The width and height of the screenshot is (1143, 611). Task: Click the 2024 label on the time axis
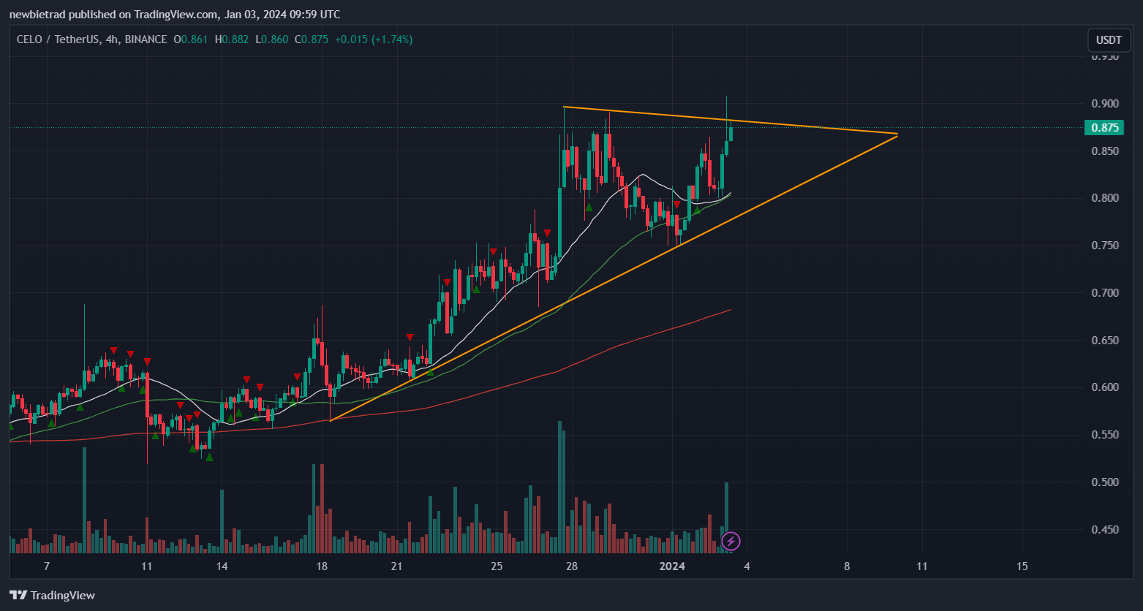coord(672,566)
